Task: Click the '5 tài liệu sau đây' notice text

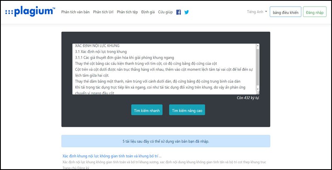Action: coord(166,141)
